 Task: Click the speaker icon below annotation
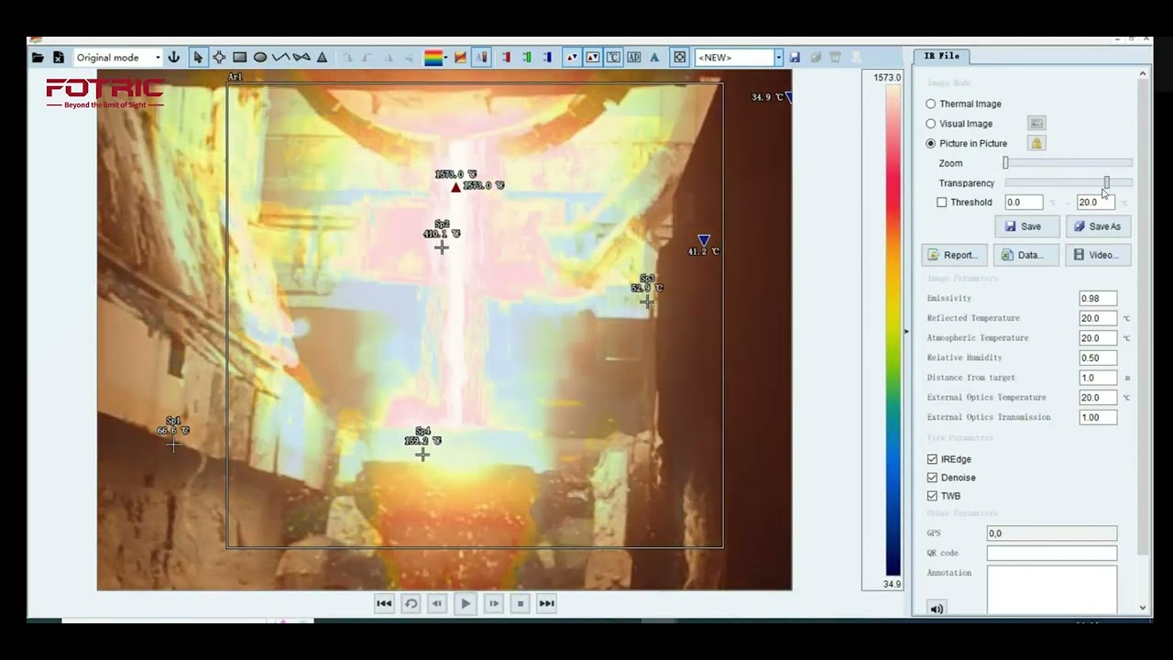tap(937, 609)
